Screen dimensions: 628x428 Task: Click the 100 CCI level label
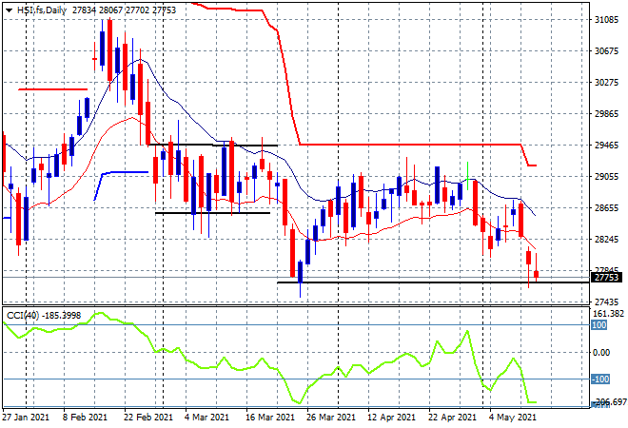(599, 325)
